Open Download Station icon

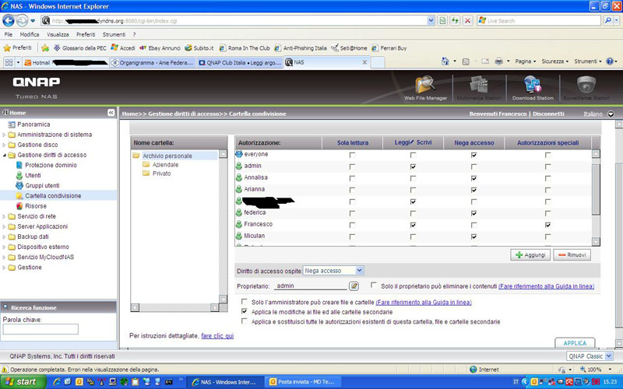533,87
